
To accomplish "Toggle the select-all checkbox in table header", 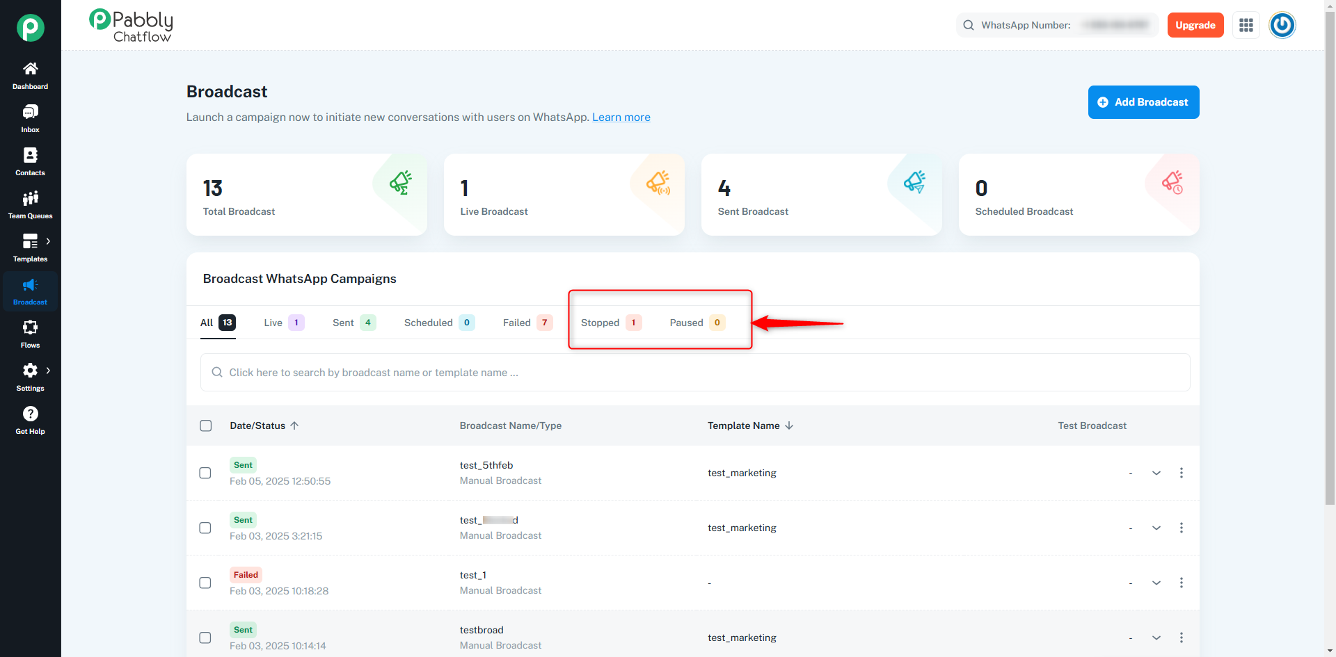I will click(x=206, y=425).
